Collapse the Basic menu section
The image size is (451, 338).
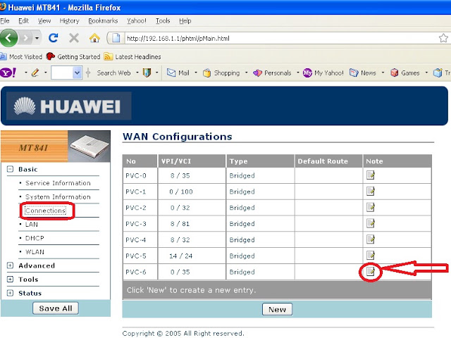(x=10, y=169)
